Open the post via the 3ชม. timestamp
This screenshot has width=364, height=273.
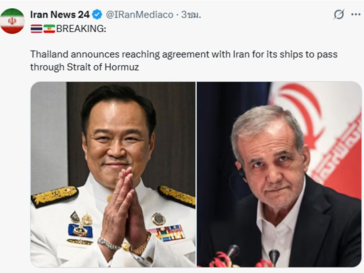[x=191, y=15]
